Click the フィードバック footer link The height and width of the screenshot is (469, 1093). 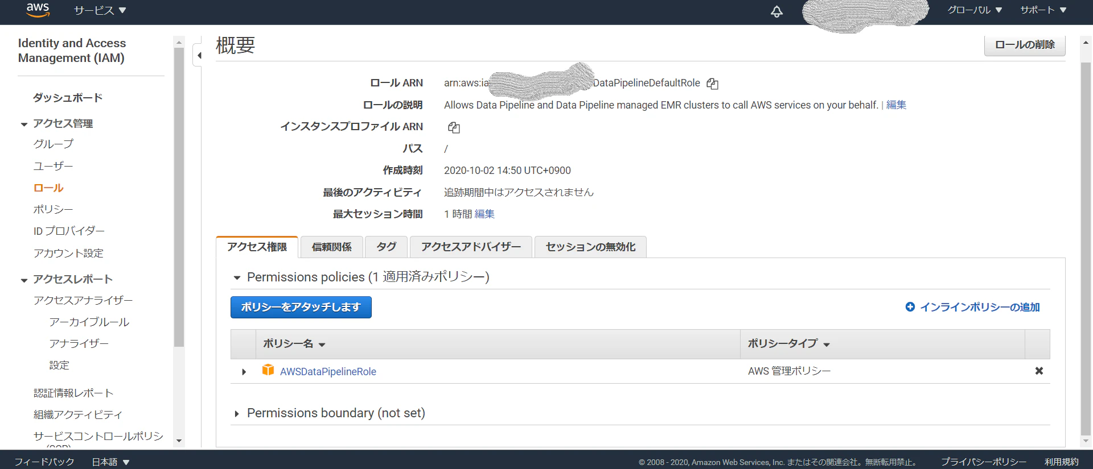tap(44, 462)
